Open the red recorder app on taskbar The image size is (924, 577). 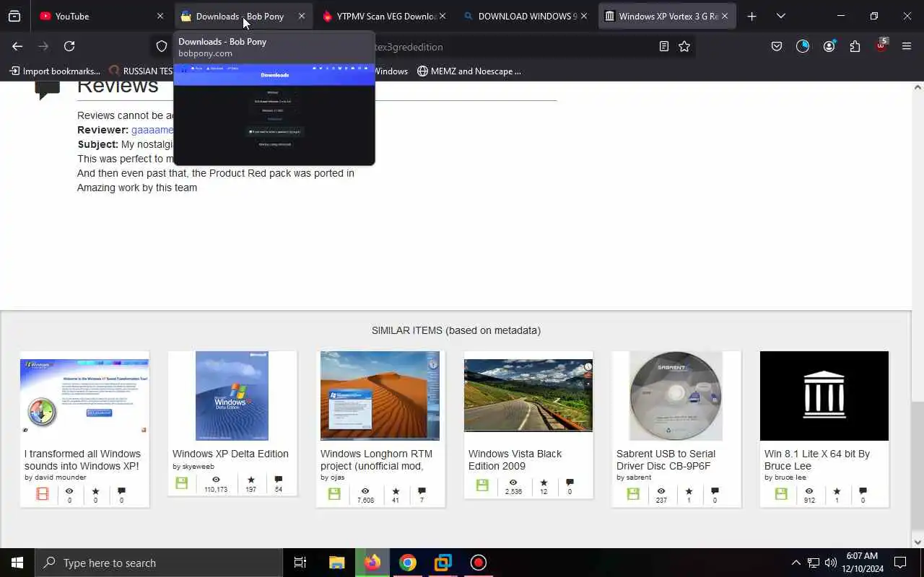(x=479, y=563)
